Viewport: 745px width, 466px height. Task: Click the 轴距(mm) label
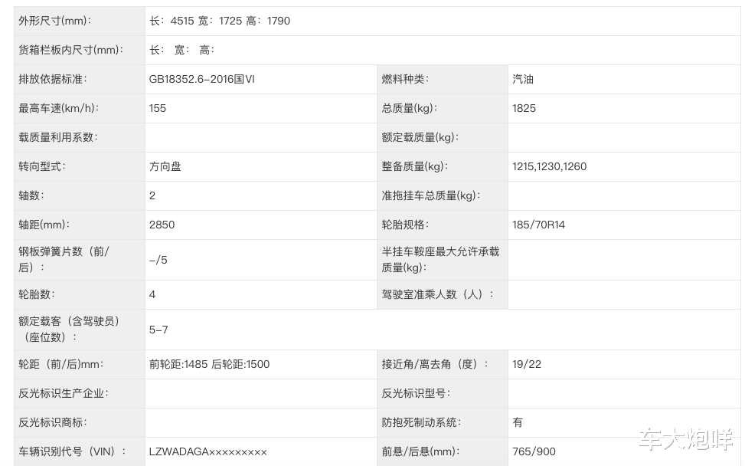click(44, 225)
